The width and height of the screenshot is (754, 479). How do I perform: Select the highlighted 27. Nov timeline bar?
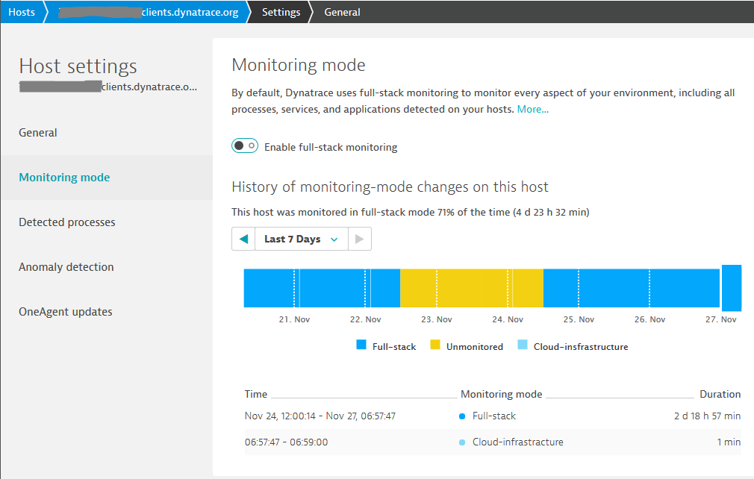pyautogui.click(x=731, y=288)
